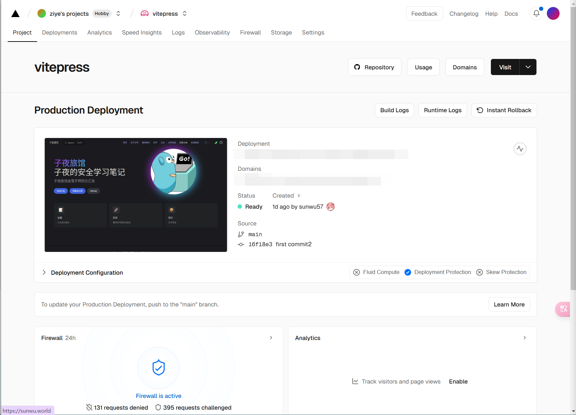The image size is (576, 415).
Task: Expand the ziye's projects team switcher
Action: 118,13
